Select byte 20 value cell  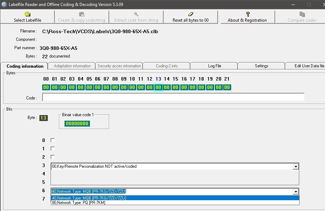[219, 87]
